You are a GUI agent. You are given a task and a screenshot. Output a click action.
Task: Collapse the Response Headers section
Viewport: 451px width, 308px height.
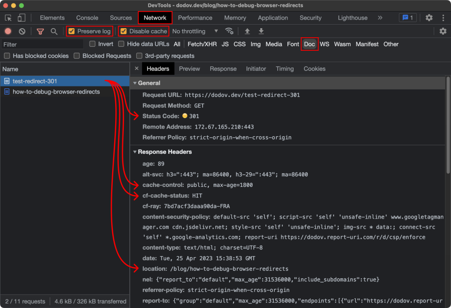(134, 152)
